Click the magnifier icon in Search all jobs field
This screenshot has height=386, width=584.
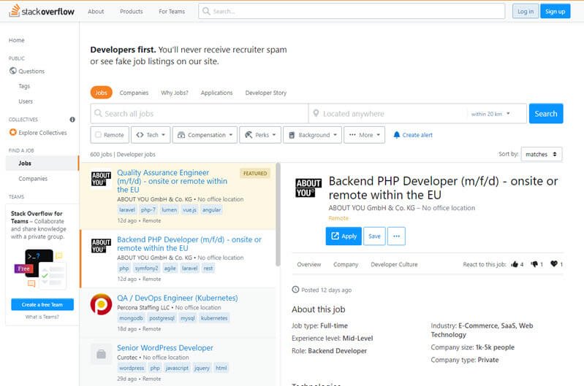tap(98, 113)
